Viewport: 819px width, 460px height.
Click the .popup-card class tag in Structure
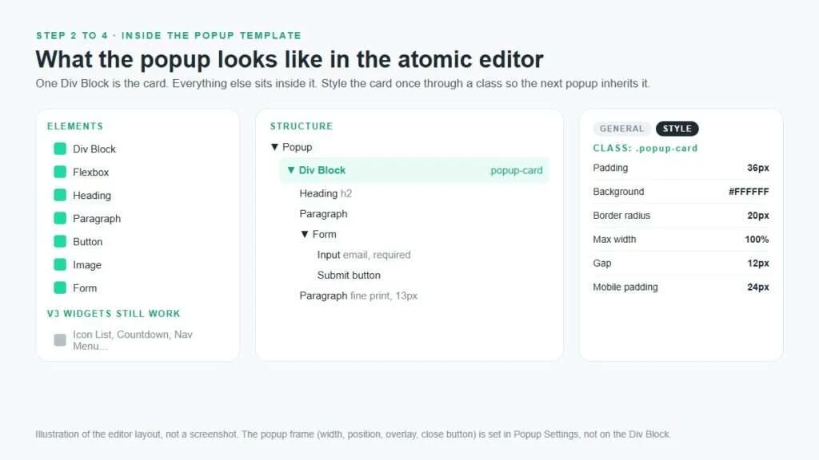pos(516,171)
